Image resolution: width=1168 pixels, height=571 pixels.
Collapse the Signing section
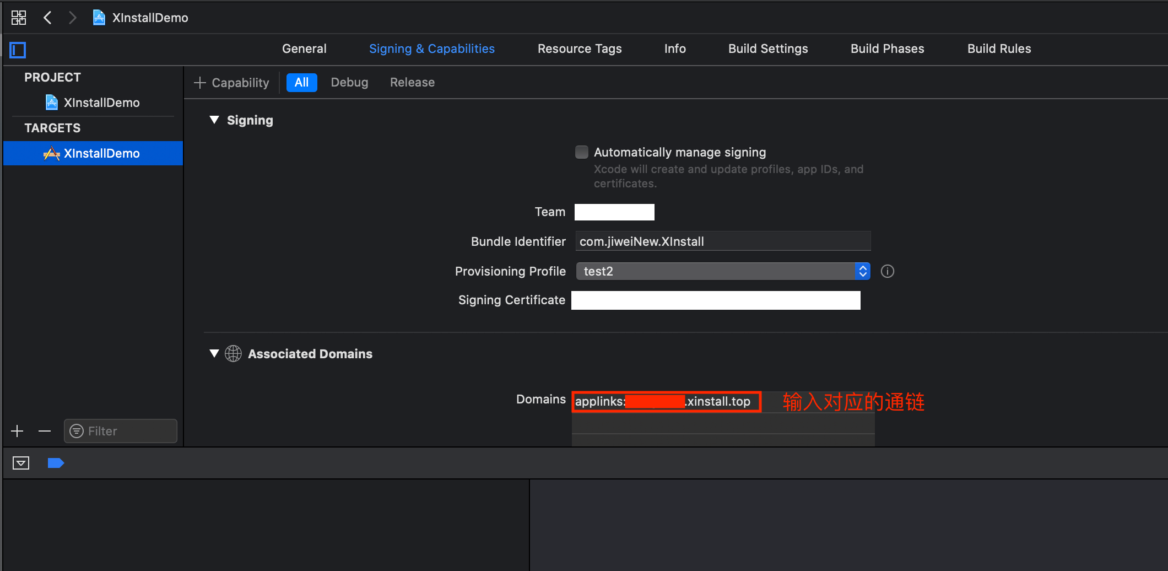click(x=214, y=120)
